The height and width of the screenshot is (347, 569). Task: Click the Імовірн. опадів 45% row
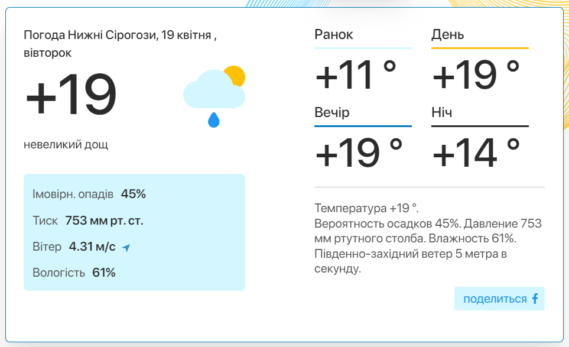pos(89,194)
